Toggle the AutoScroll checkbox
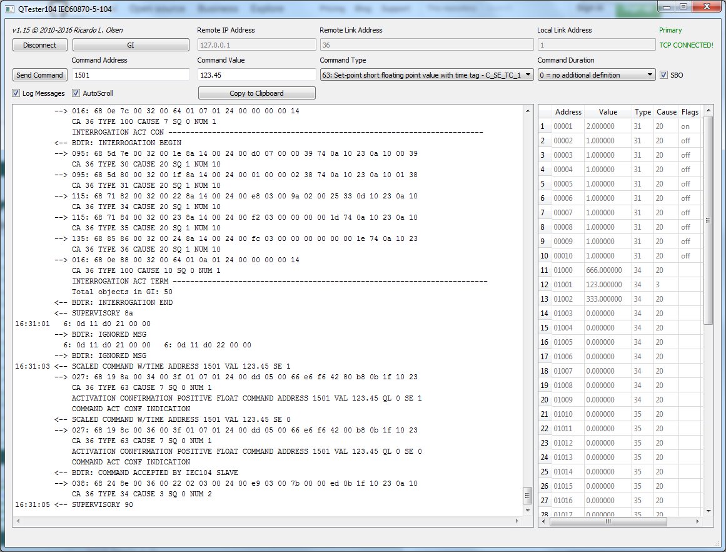The width and height of the screenshot is (726, 552). point(76,93)
